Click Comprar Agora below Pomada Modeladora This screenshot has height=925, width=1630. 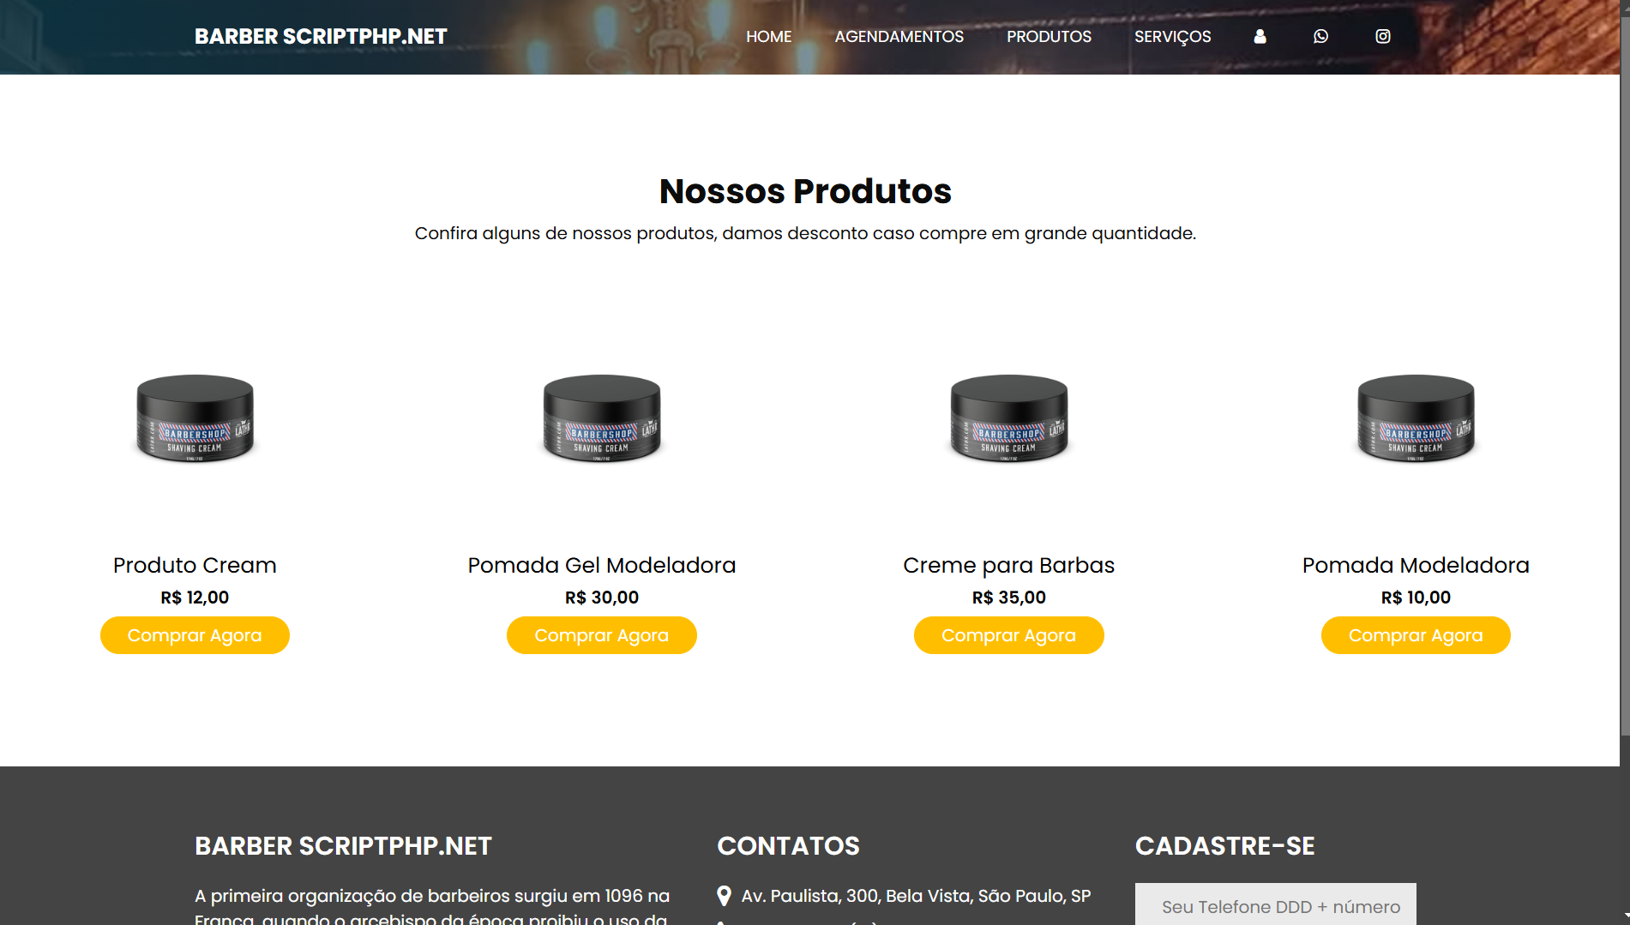[x=1416, y=635]
